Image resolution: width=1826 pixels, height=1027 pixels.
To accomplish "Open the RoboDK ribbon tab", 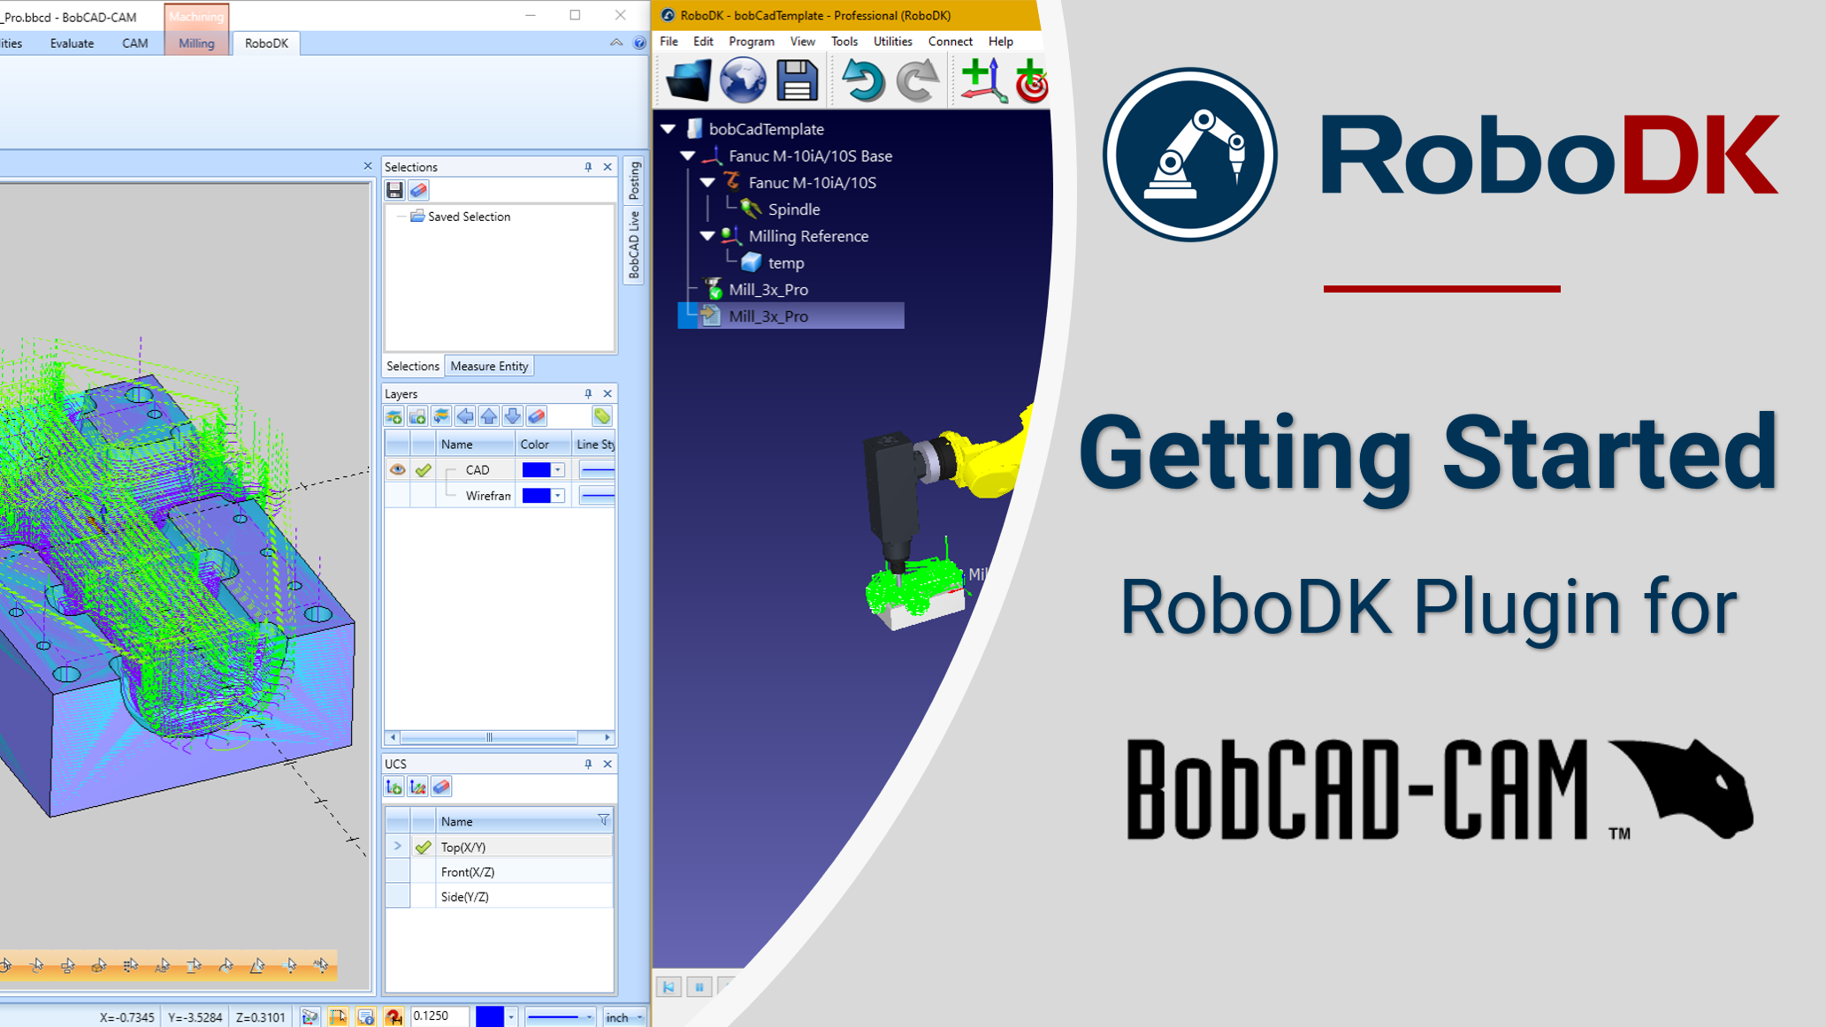I will (266, 43).
